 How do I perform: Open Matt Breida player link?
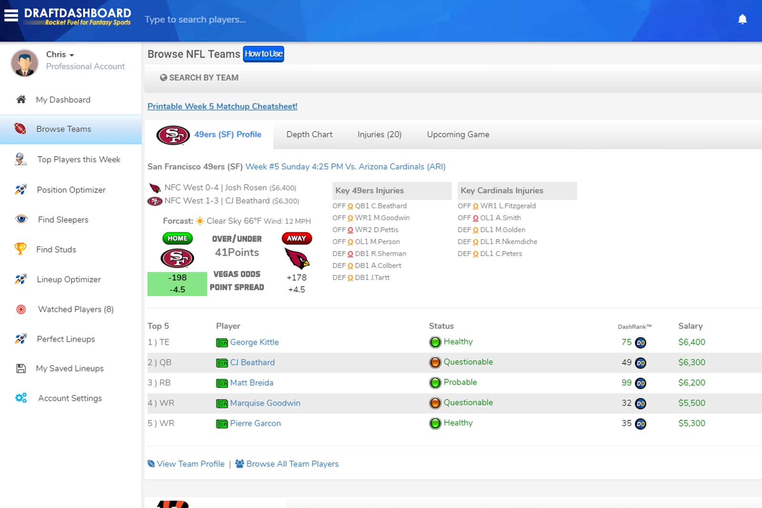[251, 383]
